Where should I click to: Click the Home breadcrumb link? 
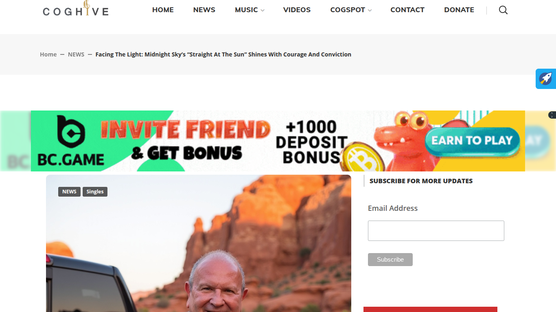click(x=48, y=54)
